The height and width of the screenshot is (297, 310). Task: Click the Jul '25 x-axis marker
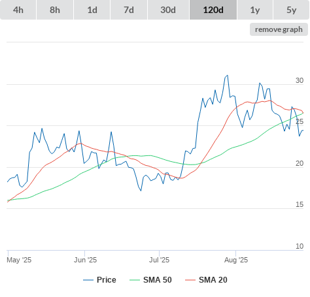click(x=159, y=260)
